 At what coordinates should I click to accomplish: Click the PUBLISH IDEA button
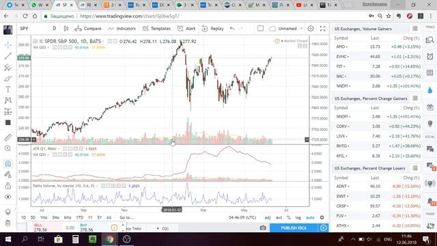point(294,228)
